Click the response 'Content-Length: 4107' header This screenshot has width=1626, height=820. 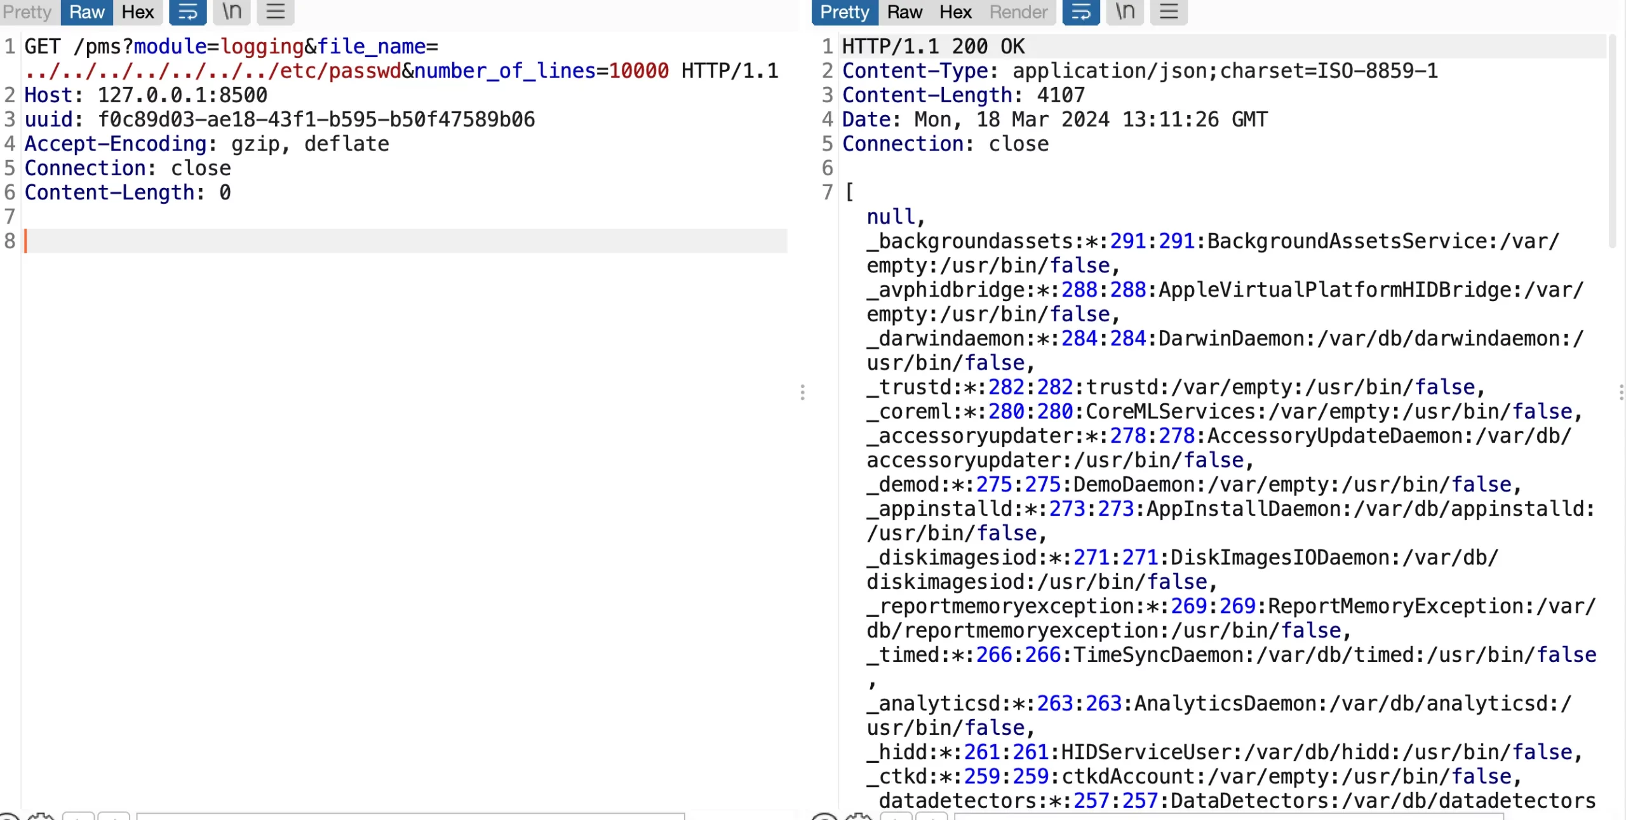click(964, 95)
